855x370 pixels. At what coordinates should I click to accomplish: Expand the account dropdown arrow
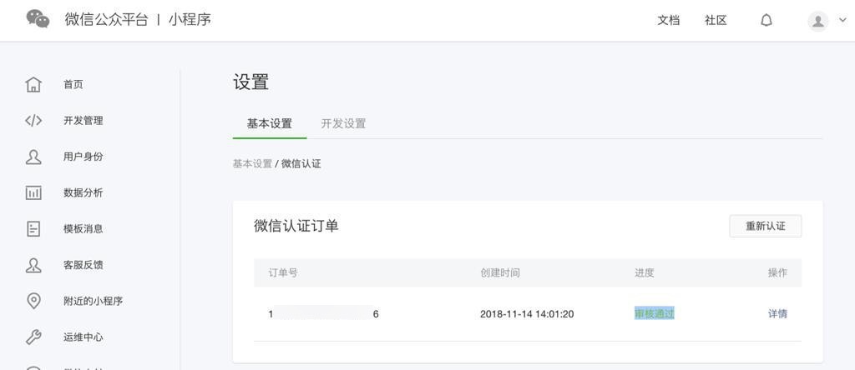842,20
